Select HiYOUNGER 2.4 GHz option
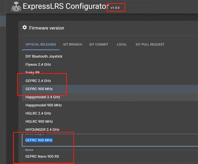The height and width of the screenshot is (164, 198). pos(110,130)
